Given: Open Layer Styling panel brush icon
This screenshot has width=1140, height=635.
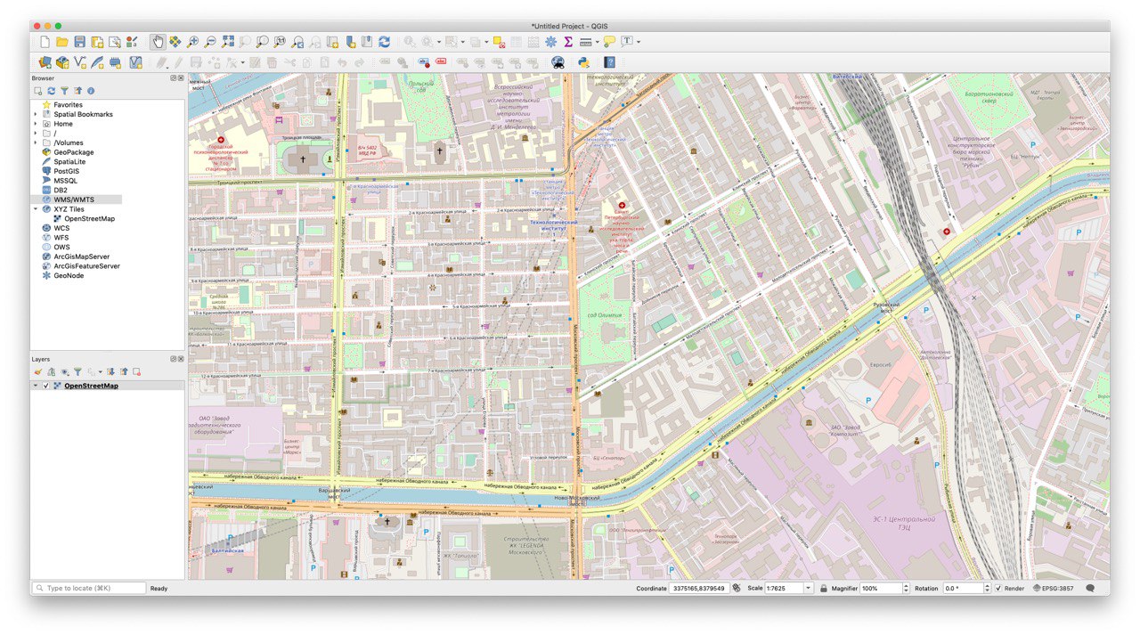Looking at the screenshot, I should point(38,371).
